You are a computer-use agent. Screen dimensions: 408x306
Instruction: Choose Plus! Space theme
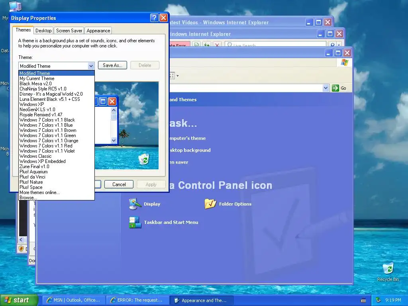click(x=57, y=187)
